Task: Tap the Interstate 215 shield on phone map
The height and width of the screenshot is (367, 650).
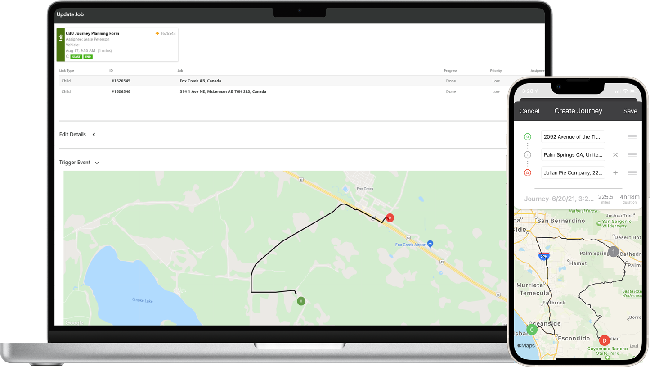Action: click(544, 256)
